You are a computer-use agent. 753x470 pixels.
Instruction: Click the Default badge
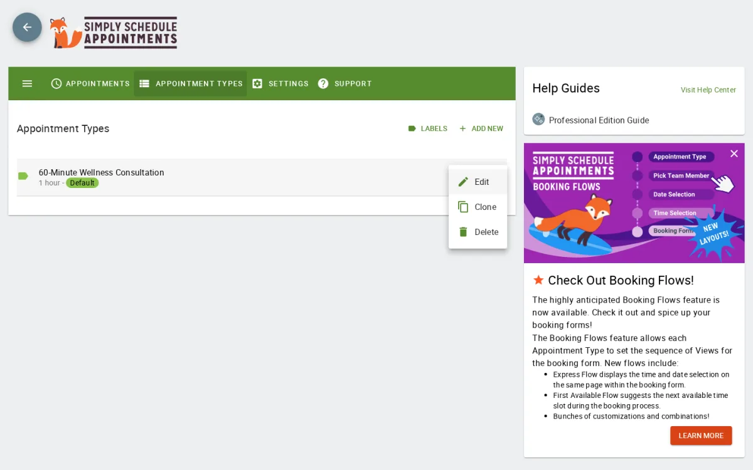click(x=82, y=183)
